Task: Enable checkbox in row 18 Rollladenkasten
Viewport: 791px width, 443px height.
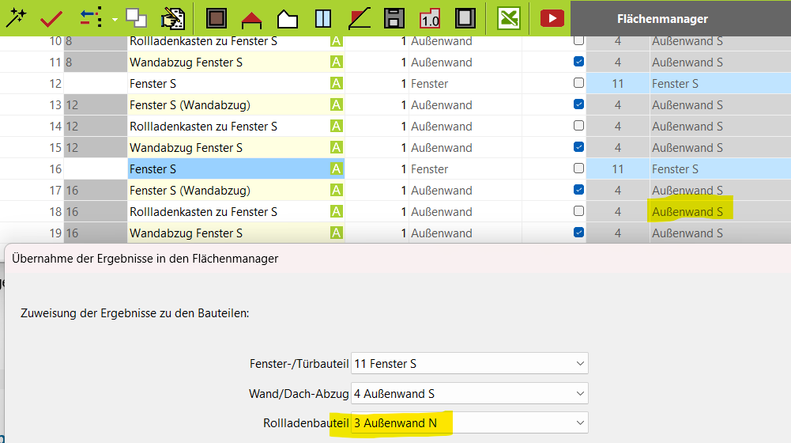Action: [578, 211]
